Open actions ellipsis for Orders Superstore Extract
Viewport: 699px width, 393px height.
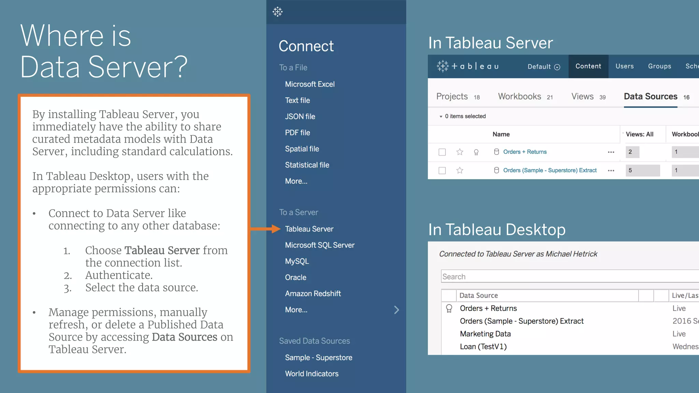pos(611,171)
